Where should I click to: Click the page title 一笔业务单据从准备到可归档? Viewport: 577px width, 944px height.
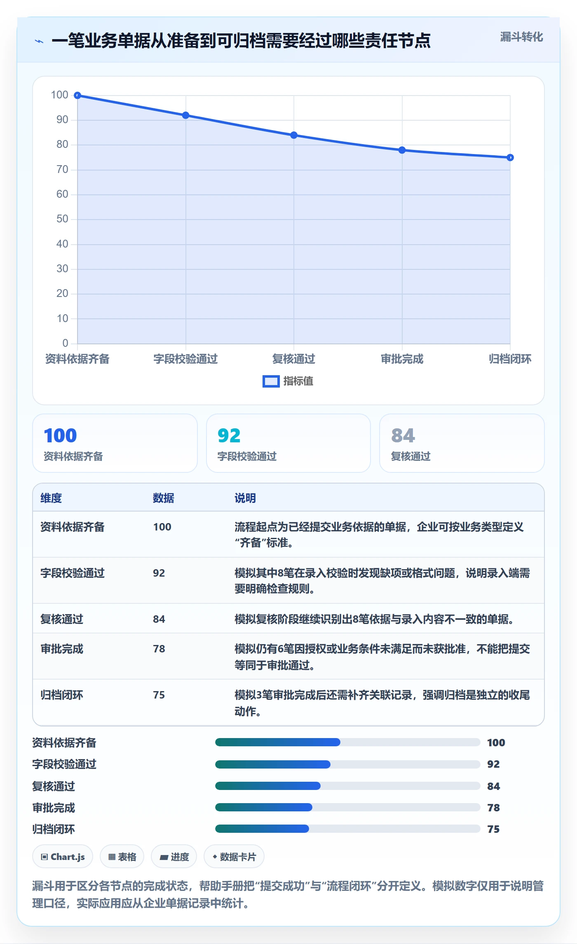(x=241, y=41)
